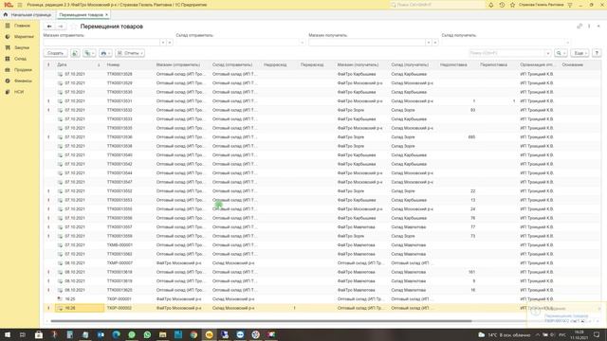Click the list search input field
The image size is (607, 341).
click(506, 53)
